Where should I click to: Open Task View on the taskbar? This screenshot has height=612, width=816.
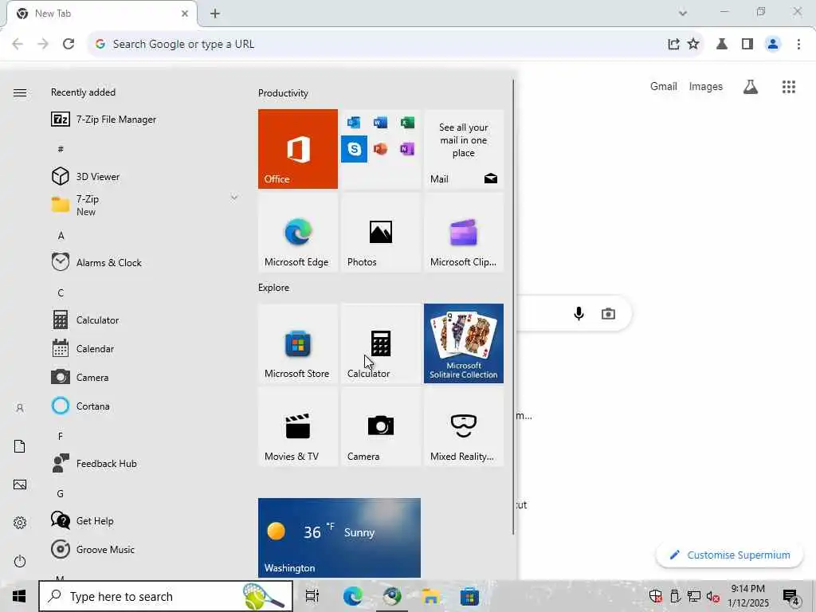(x=312, y=596)
